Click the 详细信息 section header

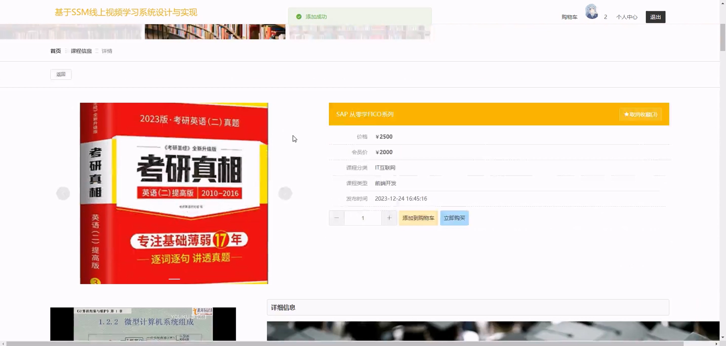(468, 308)
